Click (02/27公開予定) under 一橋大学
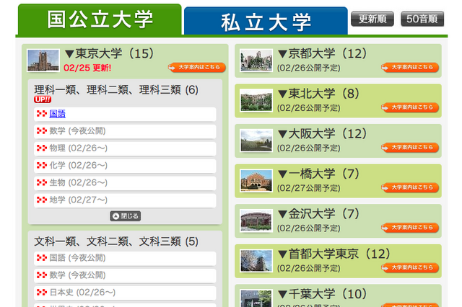 (x=308, y=188)
